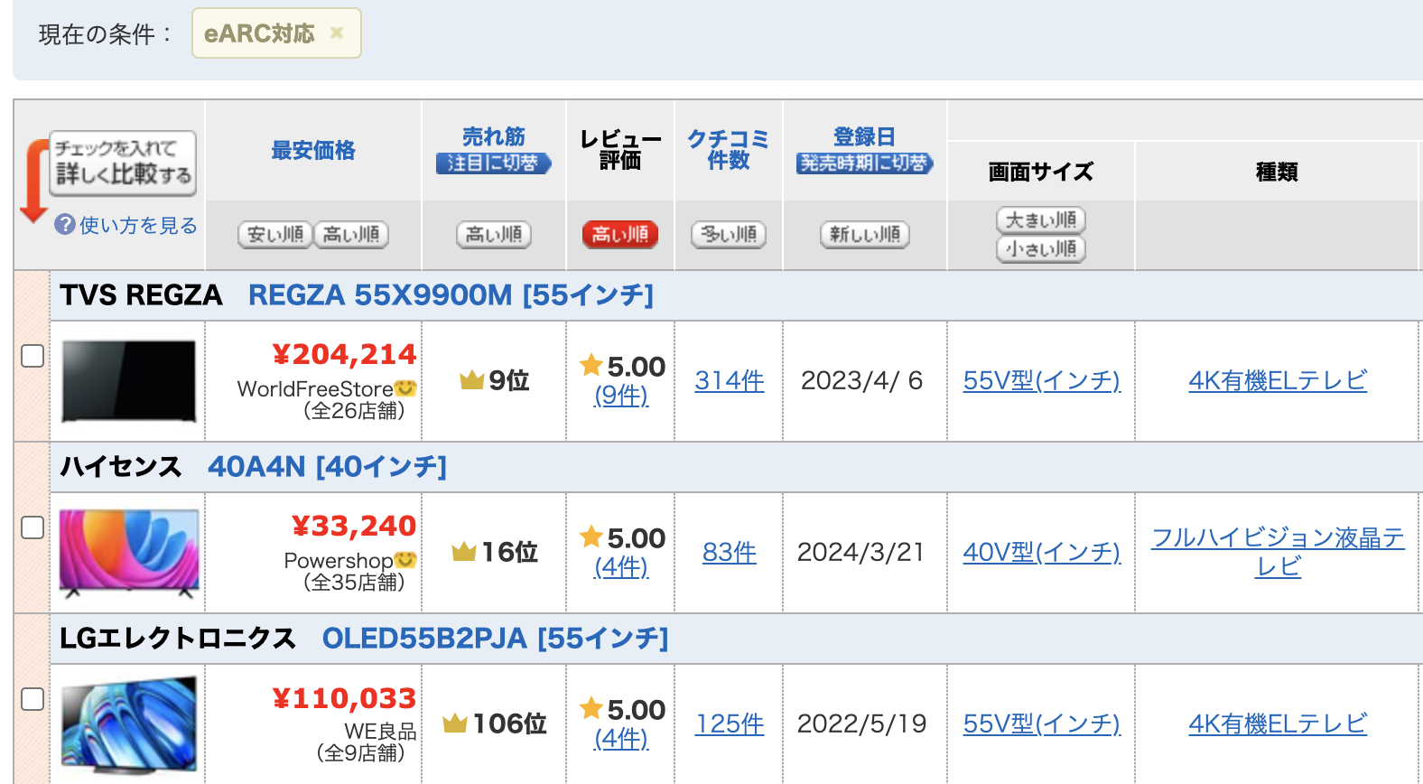Open the 125件 クチコミ link

click(x=730, y=723)
